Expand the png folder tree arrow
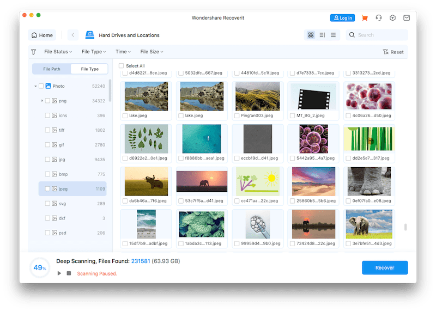The width and height of the screenshot is (436, 311). coord(42,101)
